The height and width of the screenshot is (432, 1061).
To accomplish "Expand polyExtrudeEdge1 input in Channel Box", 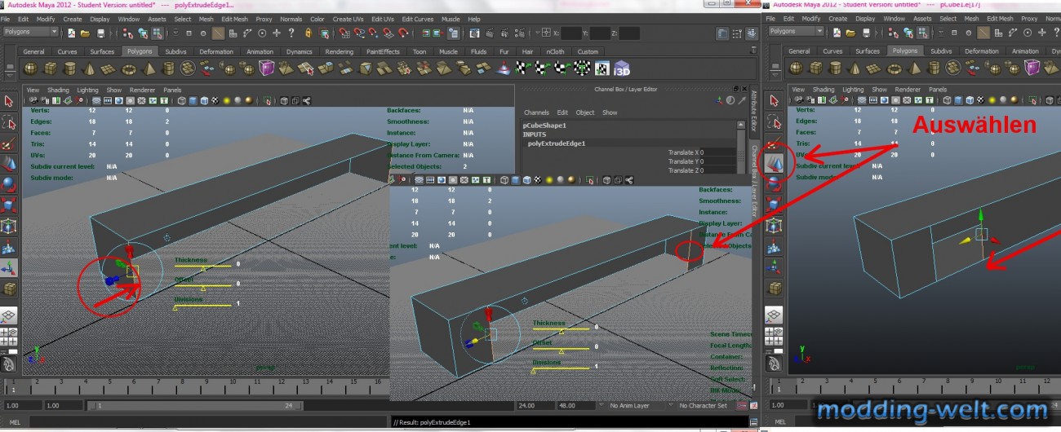I will tap(557, 143).
